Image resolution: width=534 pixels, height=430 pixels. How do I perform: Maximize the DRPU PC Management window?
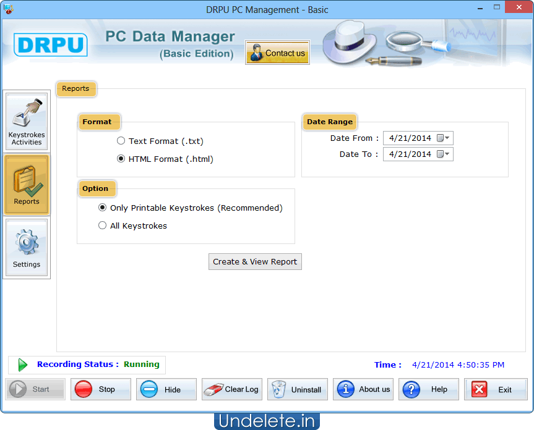[x=497, y=7]
